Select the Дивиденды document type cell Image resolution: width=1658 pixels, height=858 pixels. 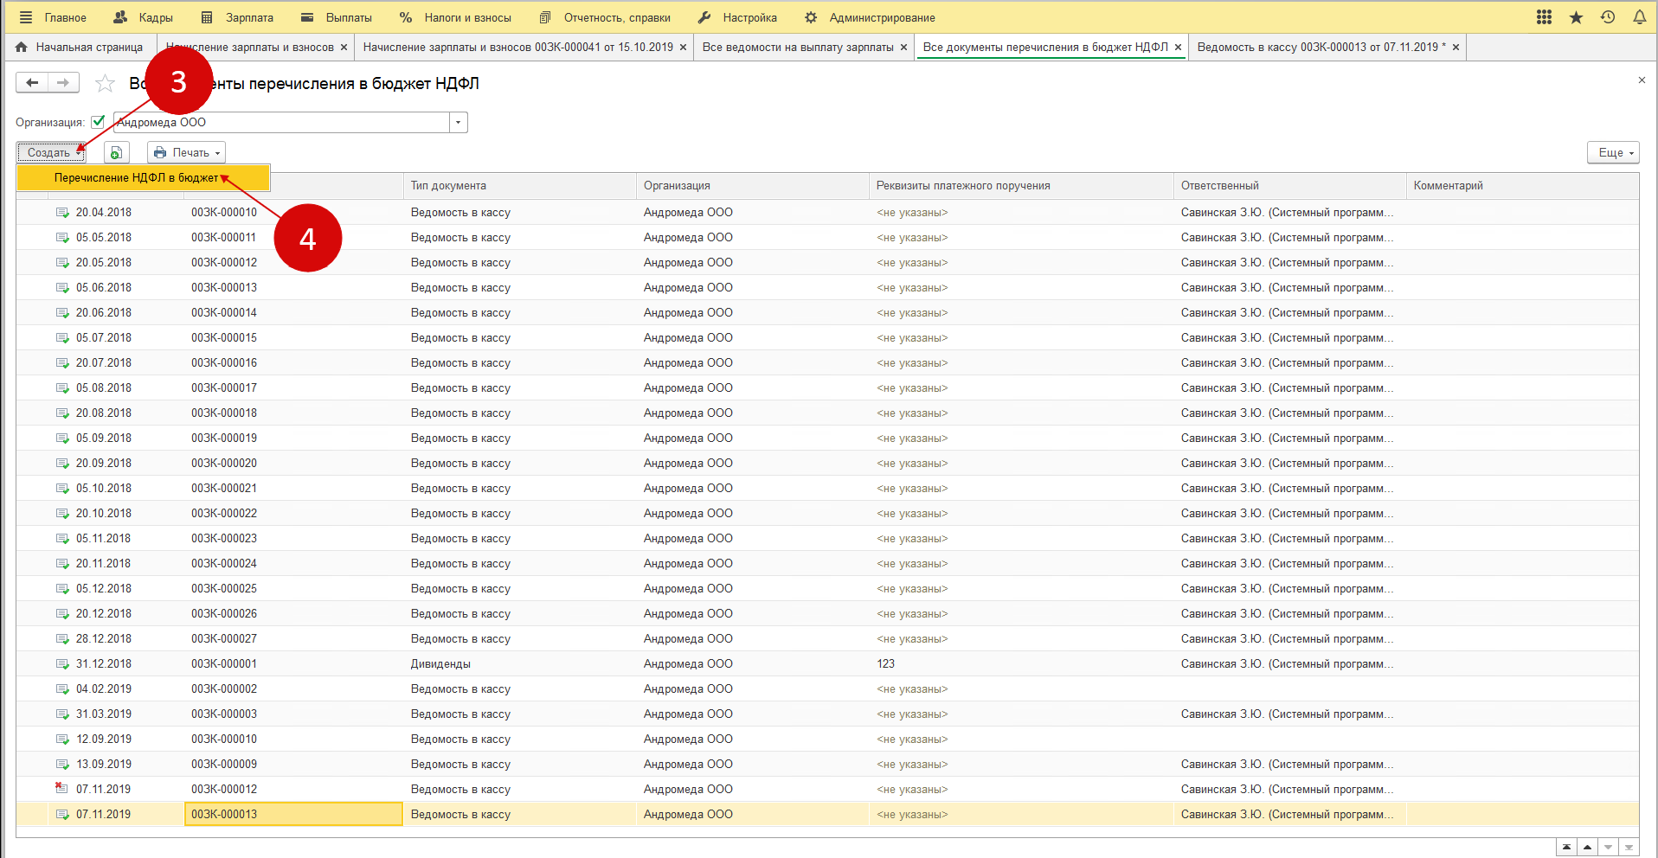[520, 664]
